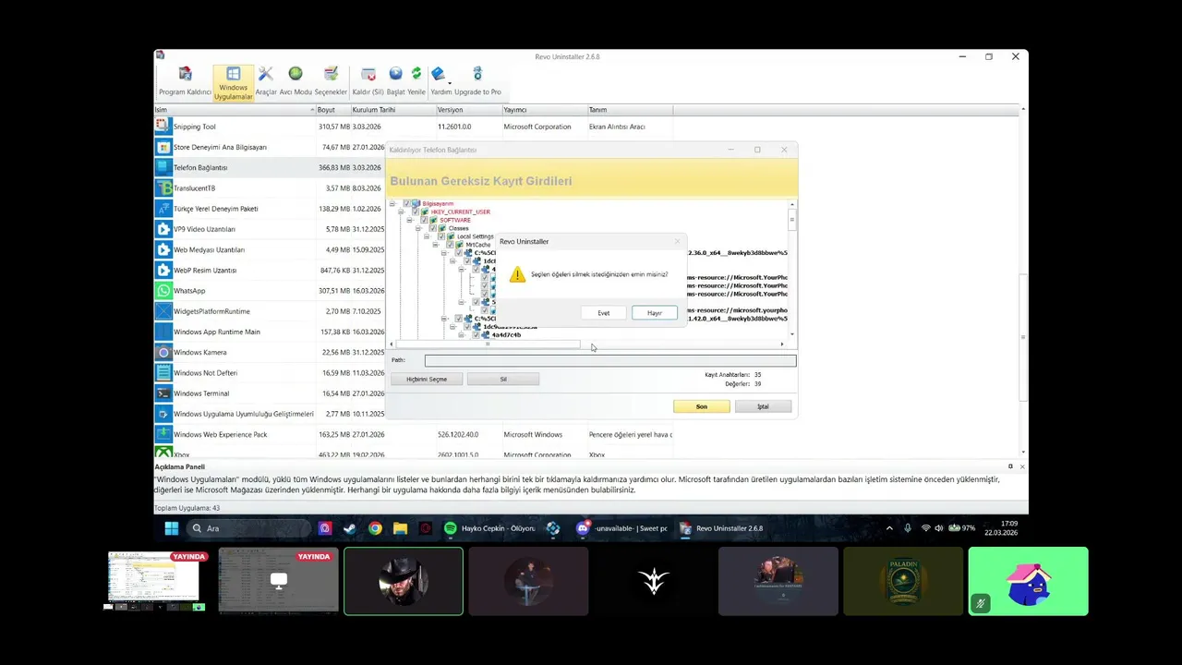Sort list by Yayımcı column header
The width and height of the screenshot is (1182, 665).
544,110
